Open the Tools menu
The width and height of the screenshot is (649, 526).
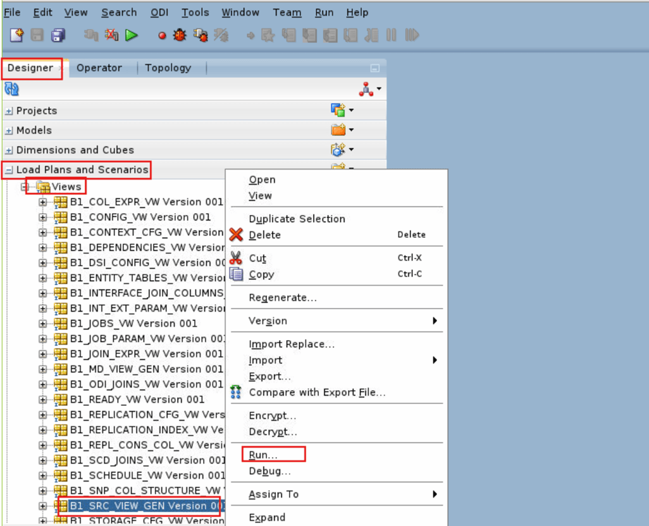coord(195,13)
